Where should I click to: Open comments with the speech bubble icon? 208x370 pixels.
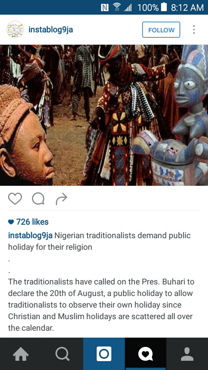tap(38, 199)
